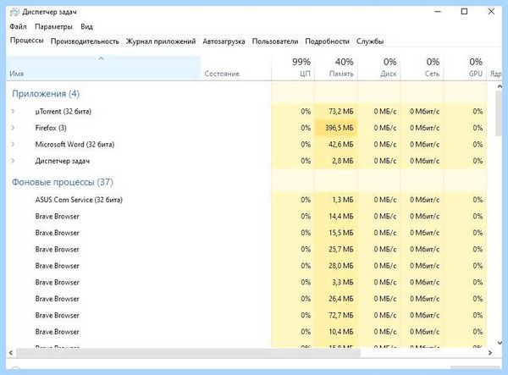508x375 pixels.
Task: Open the Файл menu
Action: [x=18, y=26]
